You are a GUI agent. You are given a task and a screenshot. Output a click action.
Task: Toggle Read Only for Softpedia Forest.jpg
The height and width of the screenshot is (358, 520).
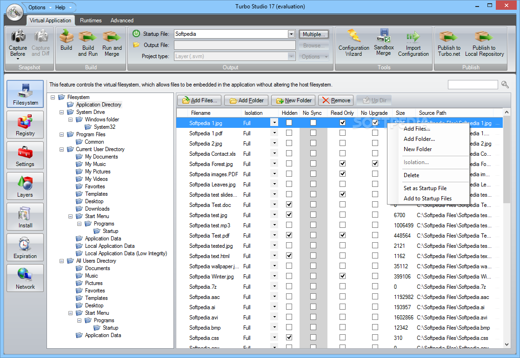coord(343,163)
